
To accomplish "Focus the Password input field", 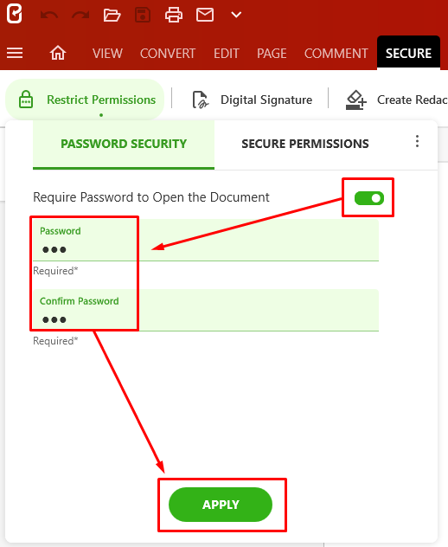I will coord(206,240).
